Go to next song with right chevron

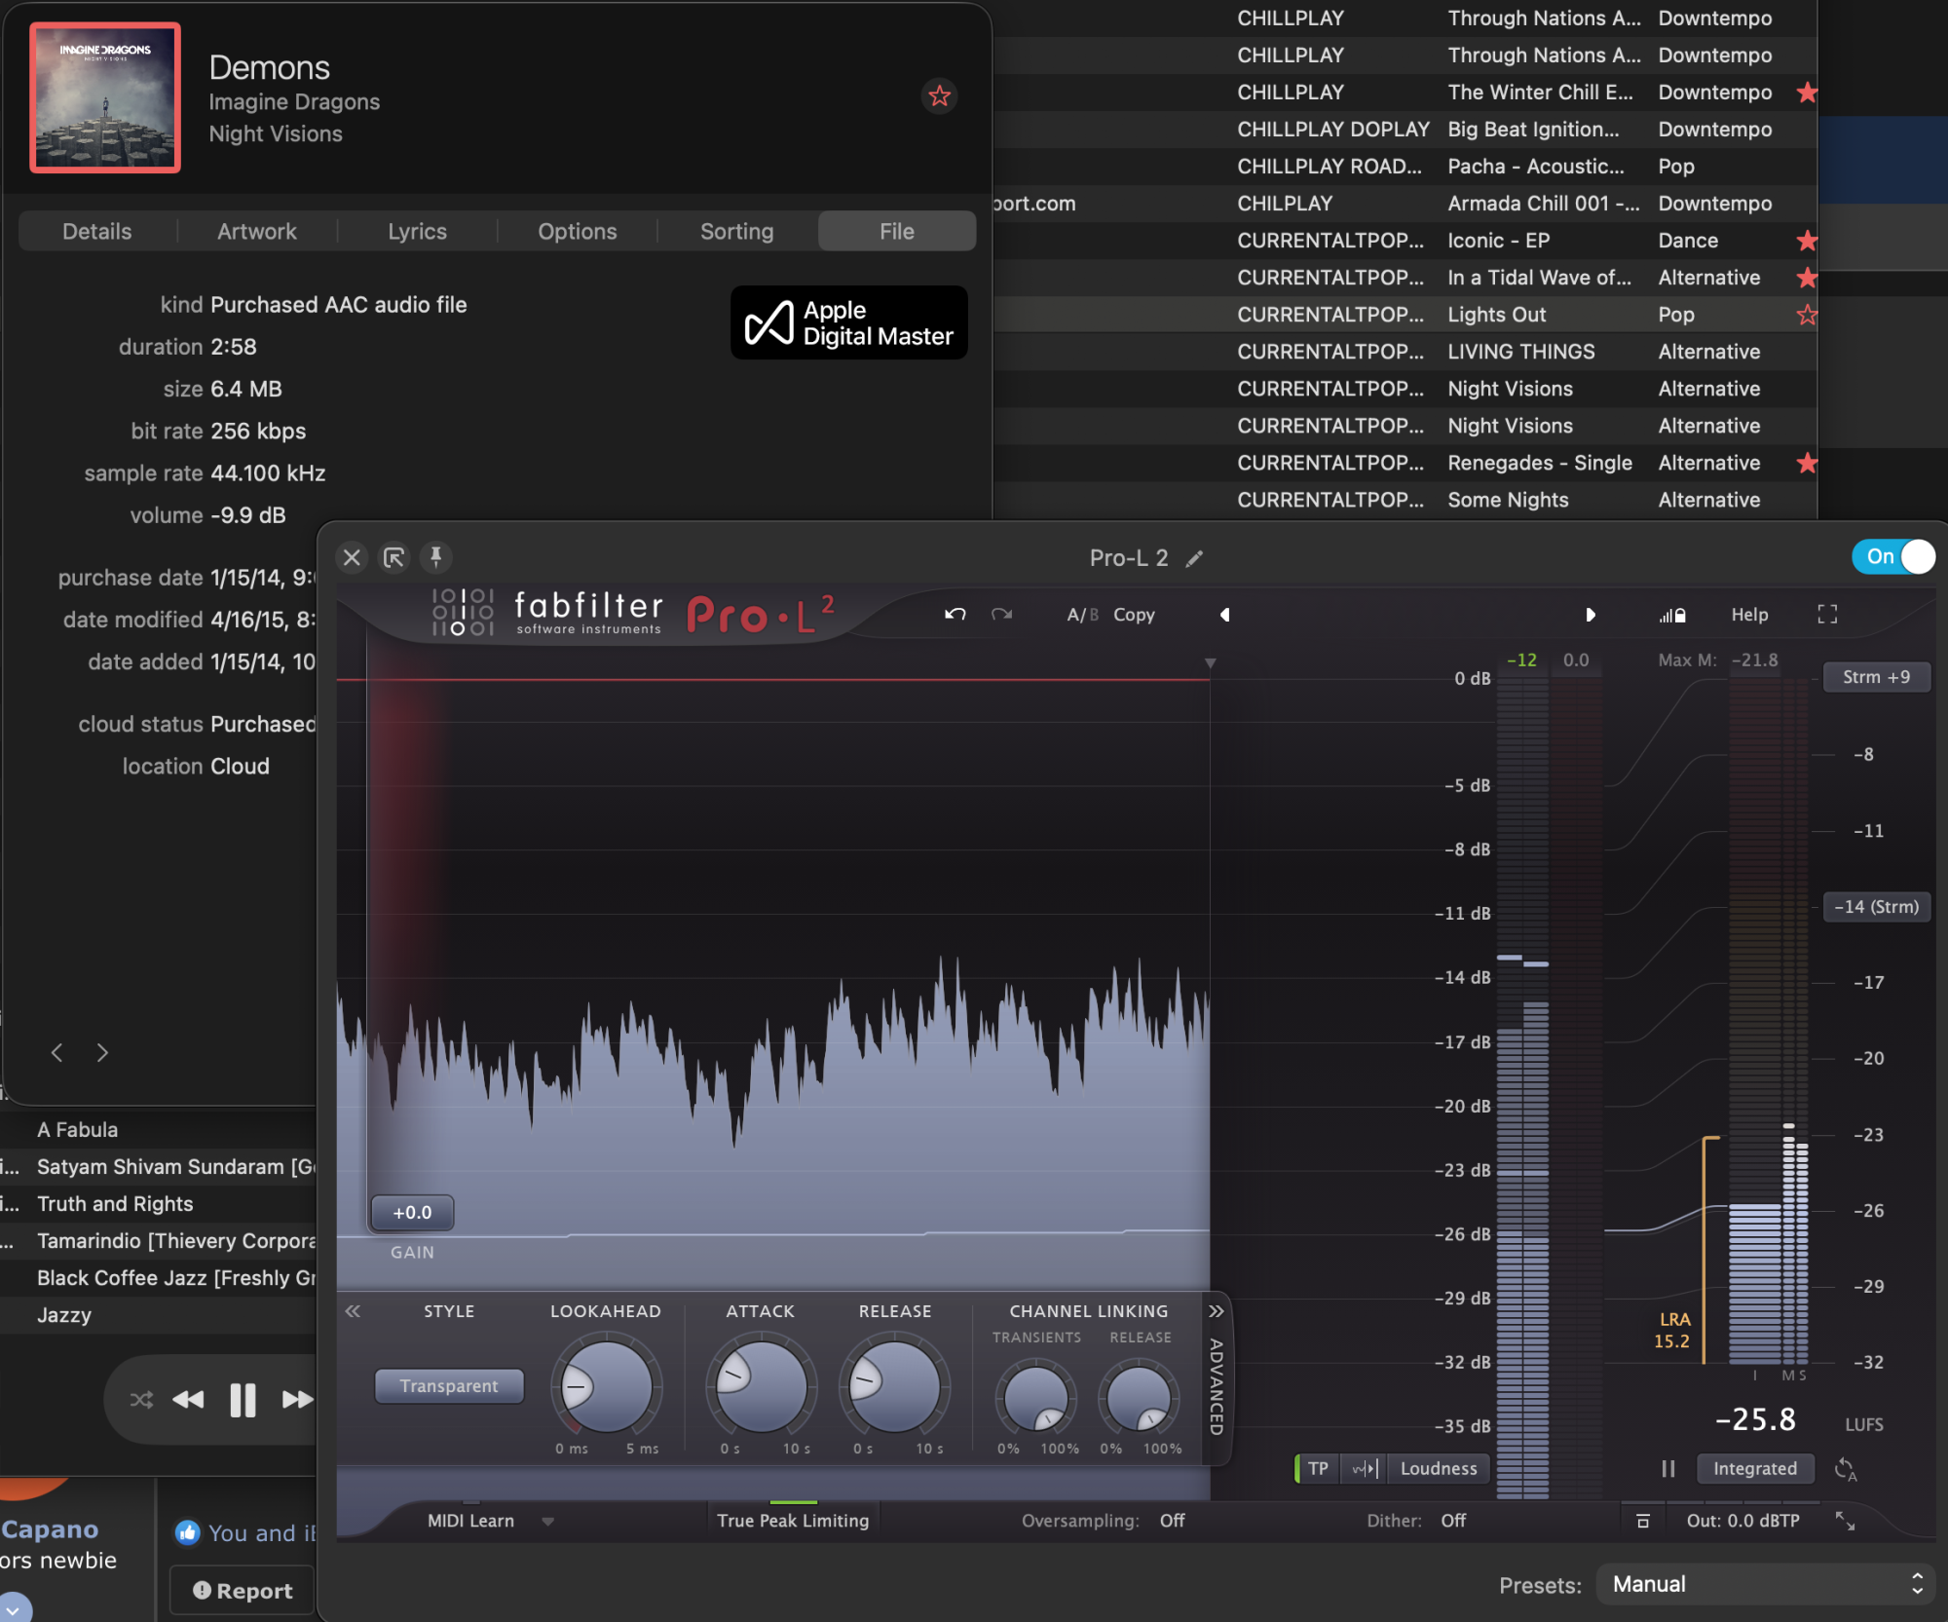[102, 1052]
